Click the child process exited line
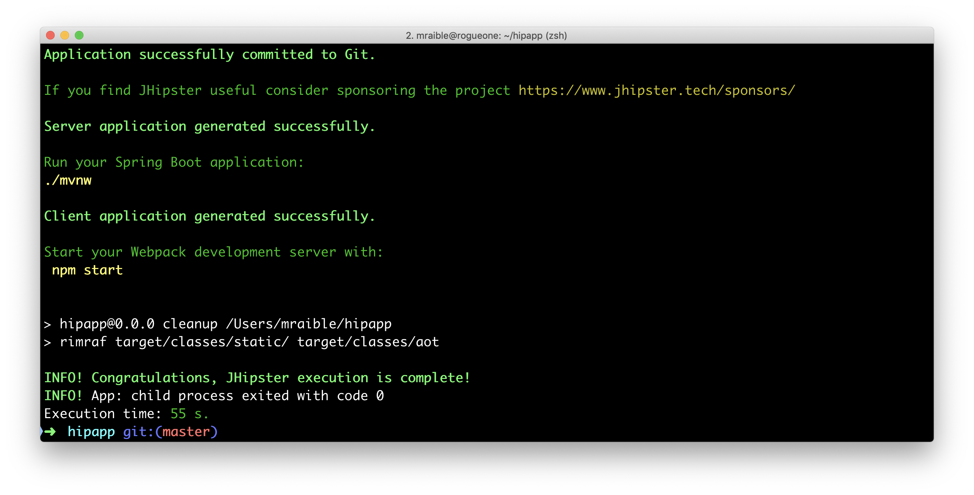Image resolution: width=974 pixels, height=495 pixels. (214, 396)
